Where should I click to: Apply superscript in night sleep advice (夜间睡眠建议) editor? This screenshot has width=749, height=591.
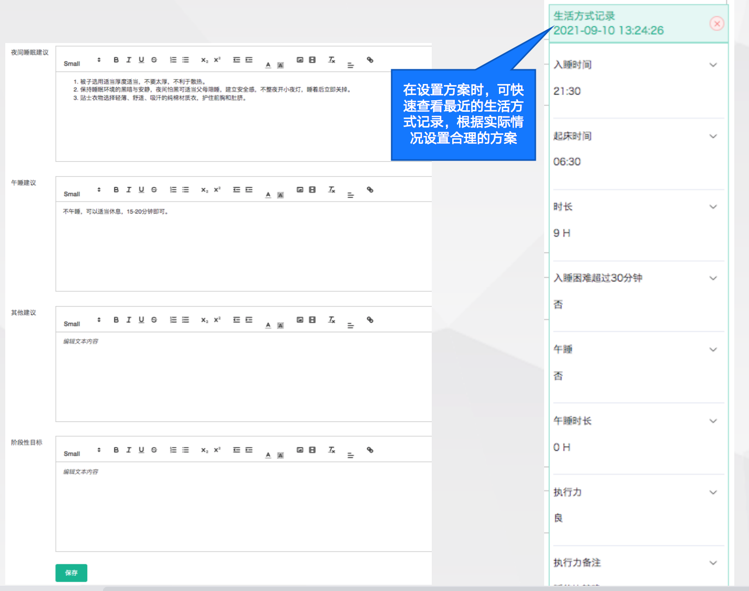(x=217, y=60)
